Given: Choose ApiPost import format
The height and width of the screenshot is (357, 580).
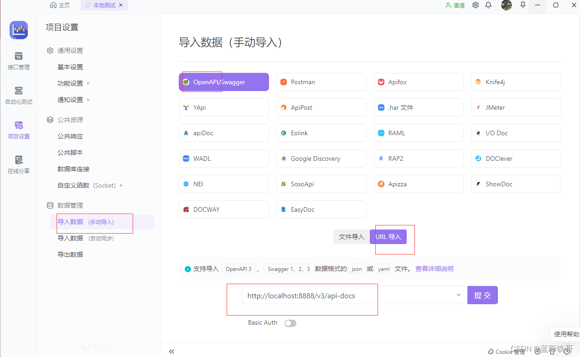Looking at the screenshot, I should pyautogui.click(x=321, y=107).
